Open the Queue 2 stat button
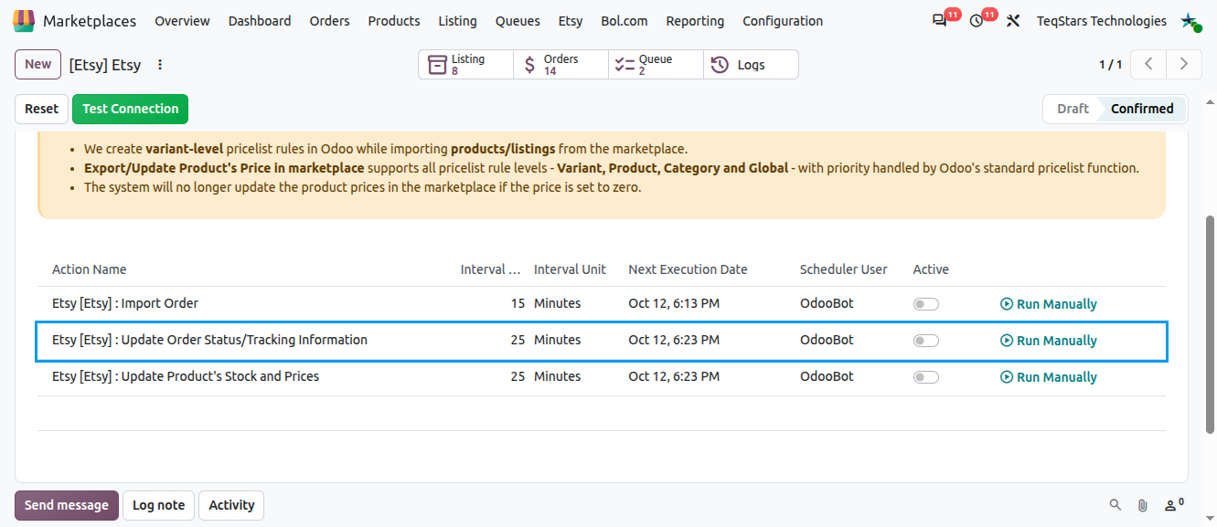The width and height of the screenshot is (1217, 527). 657,65
